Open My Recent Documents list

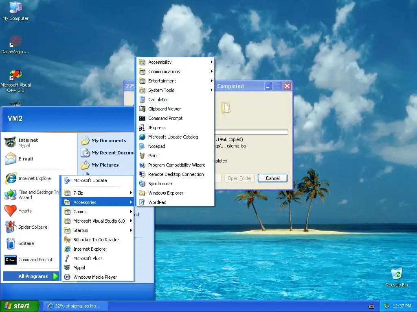coord(107,153)
